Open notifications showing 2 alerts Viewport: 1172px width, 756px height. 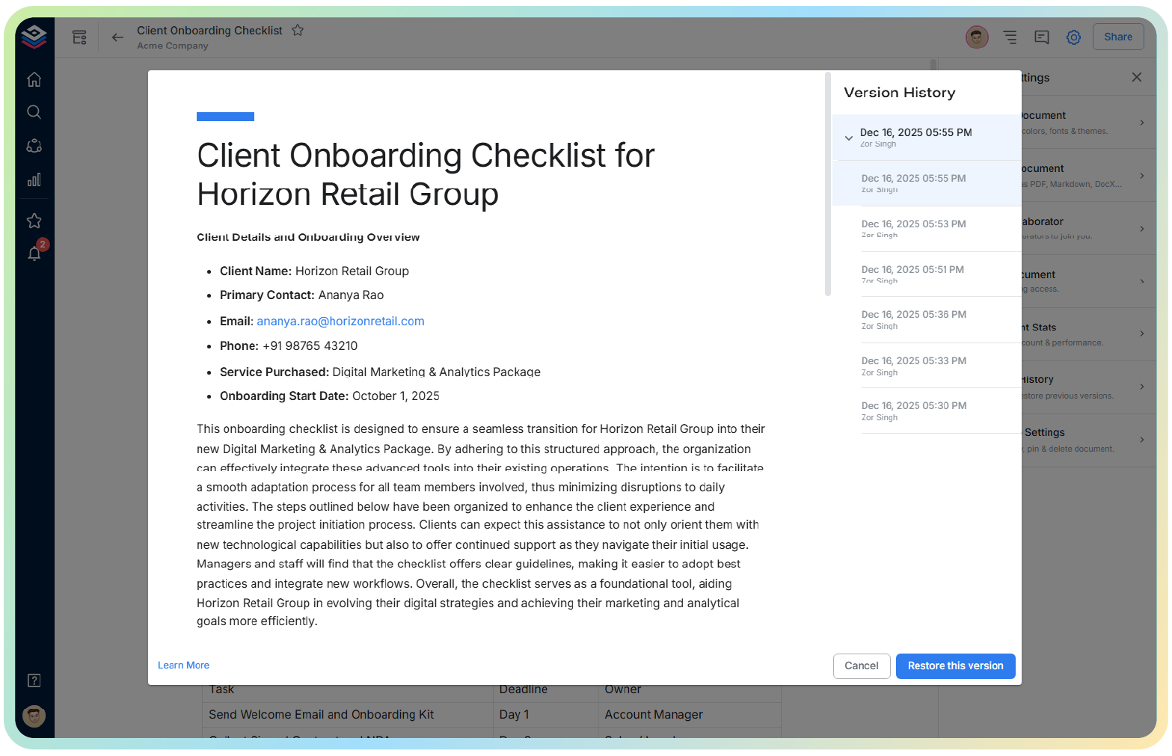(x=34, y=253)
